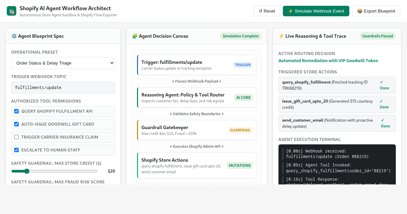Run Simulate Webhook Event
The image size is (407, 214).
(316, 11)
